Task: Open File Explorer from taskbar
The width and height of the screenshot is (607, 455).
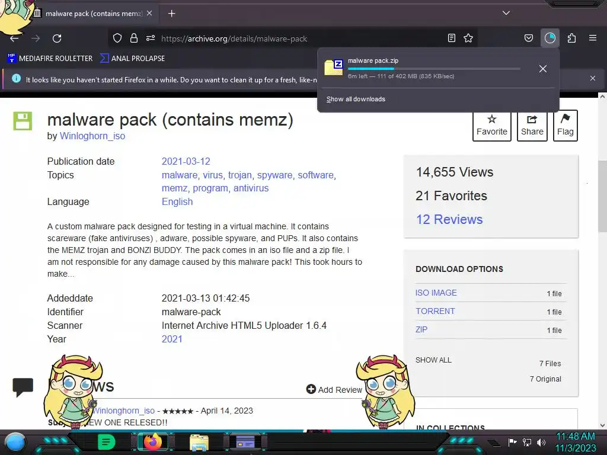Action: tap(199, 443)
